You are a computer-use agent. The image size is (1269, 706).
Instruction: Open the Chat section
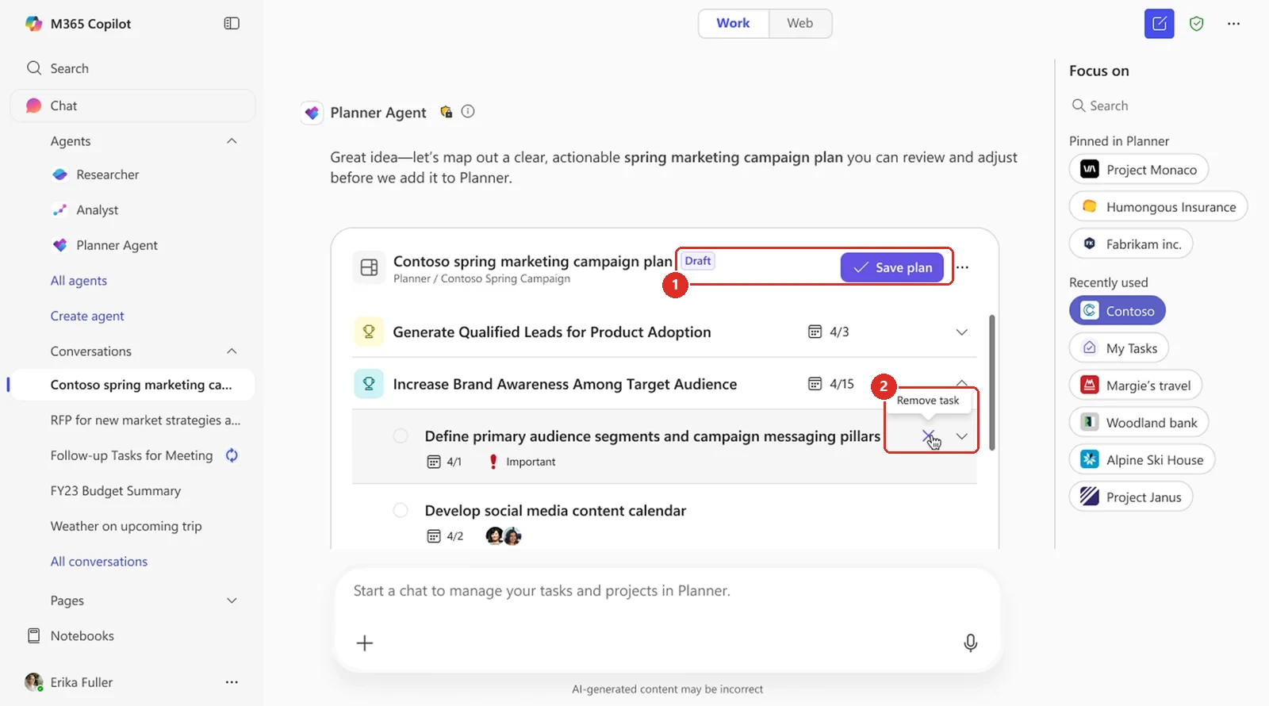click(x=132, y=106)
